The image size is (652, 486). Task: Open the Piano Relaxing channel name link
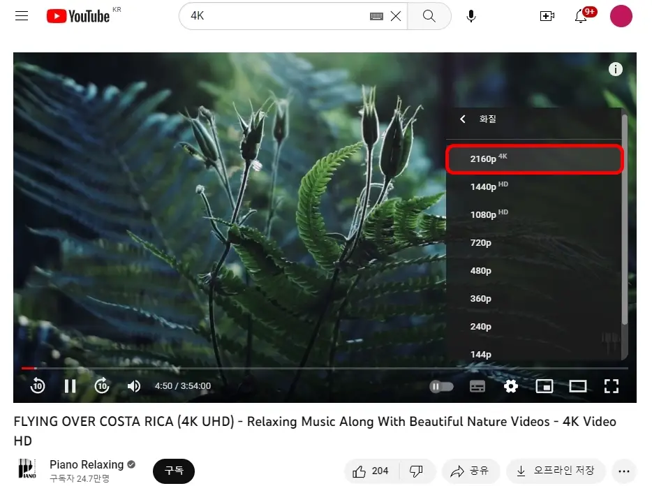click(87, 464)
